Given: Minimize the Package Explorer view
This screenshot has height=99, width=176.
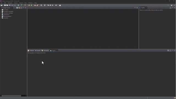Looking at the screenshot, I should pyautogui.click(x=23, y=8).
